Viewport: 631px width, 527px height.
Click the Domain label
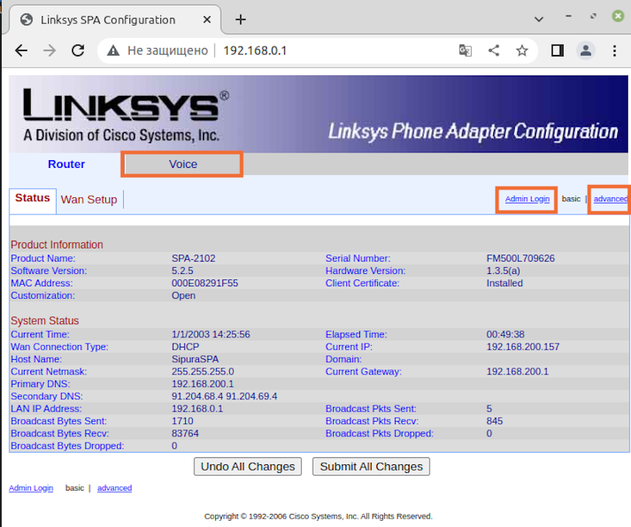click(x=343, y=359)
